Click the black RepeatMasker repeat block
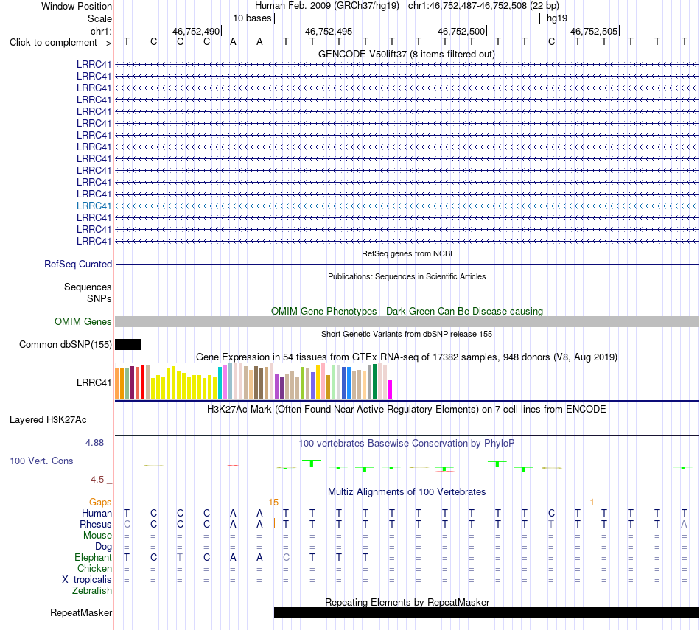Image resolution: width=700 pixels, height=630 pixels. coord(486,612)
